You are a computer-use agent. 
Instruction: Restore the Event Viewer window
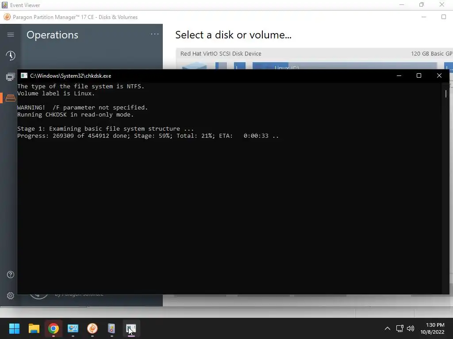[x=422, y=4]
